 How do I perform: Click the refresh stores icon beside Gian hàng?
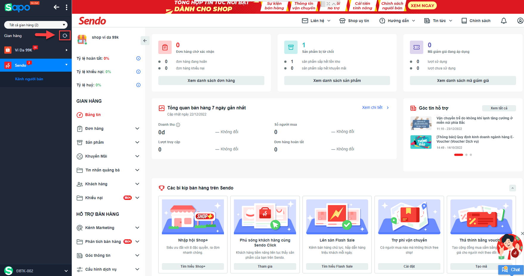tap(65, 36)
